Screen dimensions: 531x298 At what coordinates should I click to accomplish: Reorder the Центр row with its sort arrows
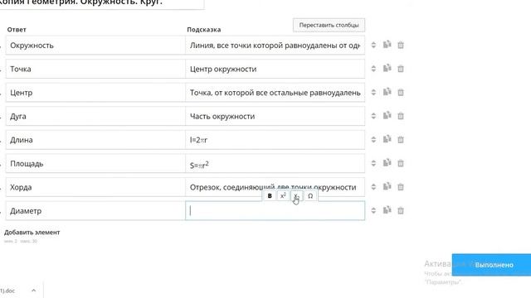tap(373, 92)
